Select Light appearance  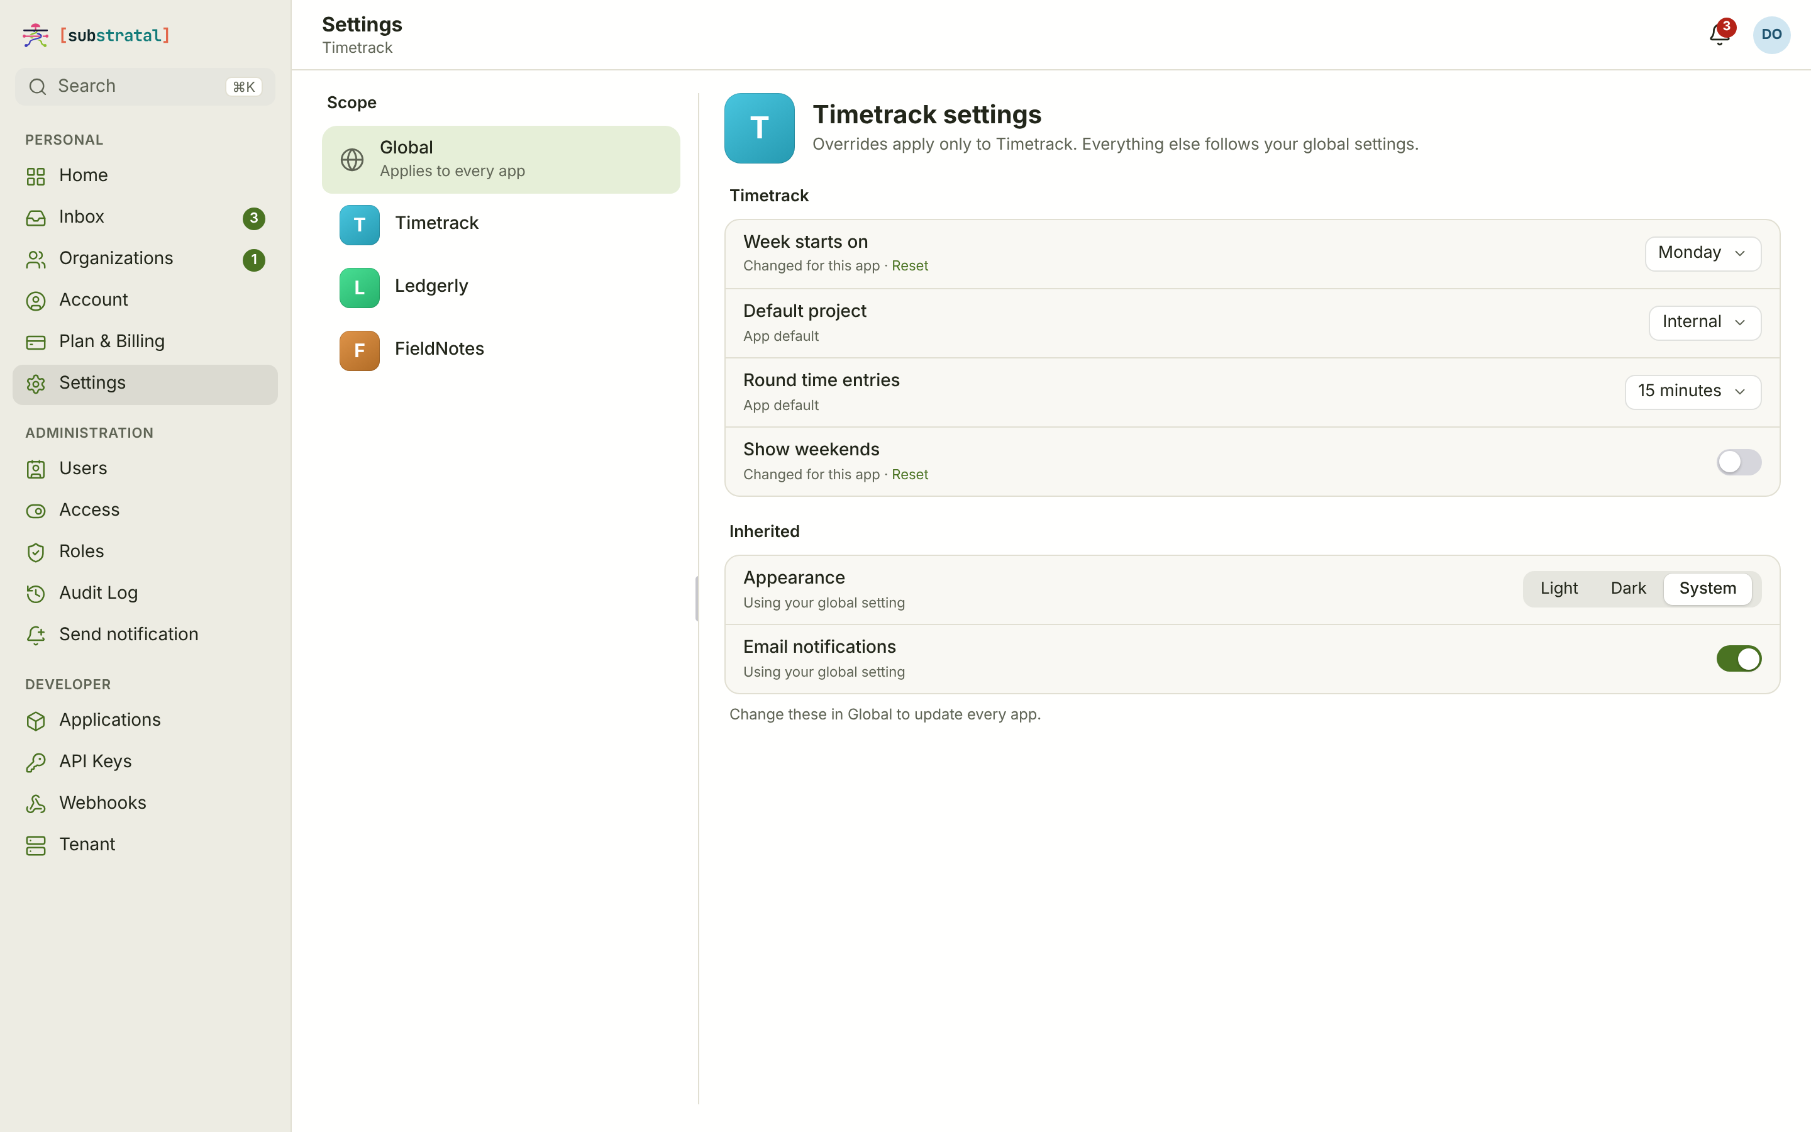[1558, 589]
